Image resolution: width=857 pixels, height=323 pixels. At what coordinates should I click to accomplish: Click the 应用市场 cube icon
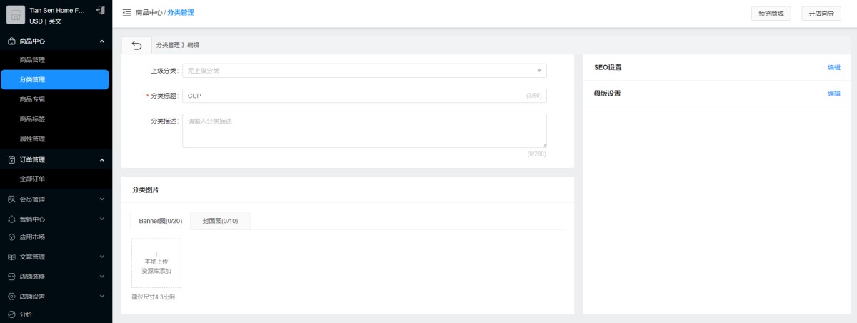point(11,237)
